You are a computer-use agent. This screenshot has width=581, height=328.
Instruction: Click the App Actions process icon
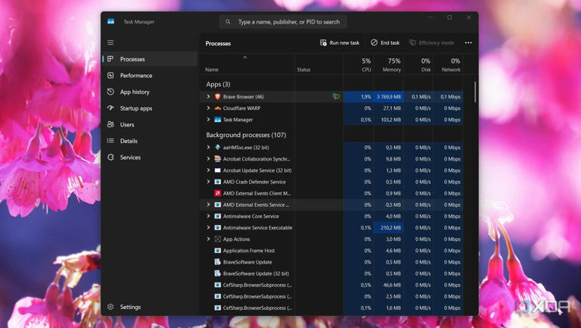point(218,239)
